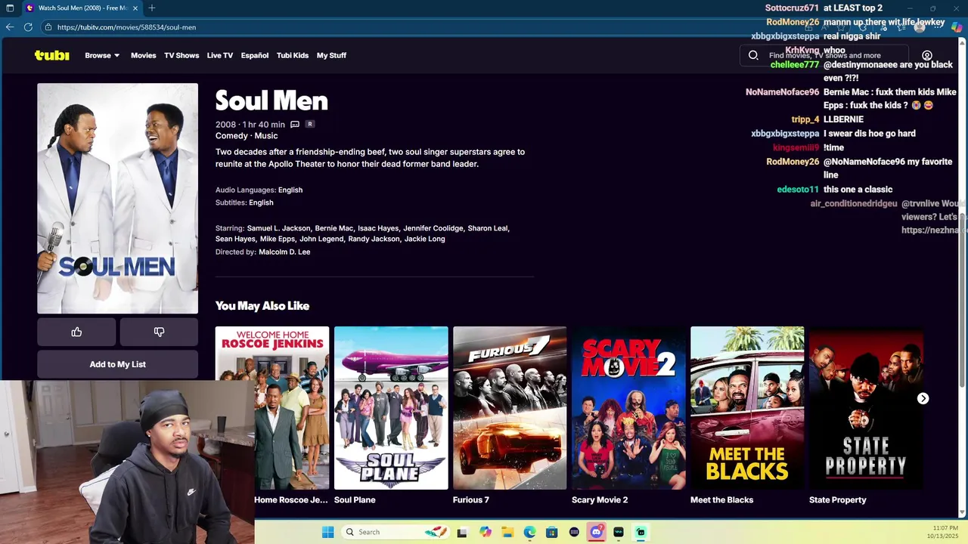The width and height of the screenshot is (968, 544).
Task: Open the Furious 7 poster
Action: [x=510, y=408]
